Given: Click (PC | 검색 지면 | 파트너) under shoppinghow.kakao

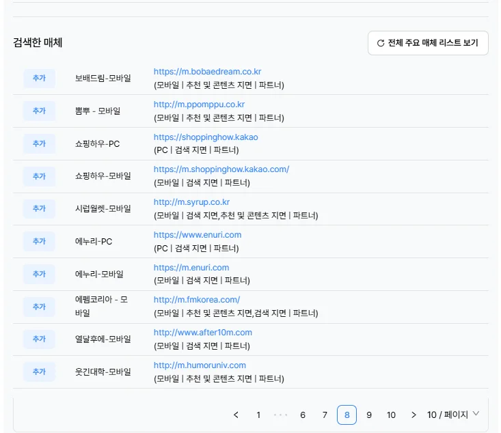Looking at the screenshot, I should 196,150.
